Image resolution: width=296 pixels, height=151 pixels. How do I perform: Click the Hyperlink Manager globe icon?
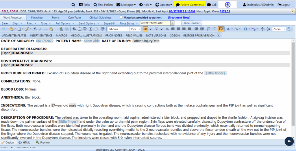click(61, 29)
